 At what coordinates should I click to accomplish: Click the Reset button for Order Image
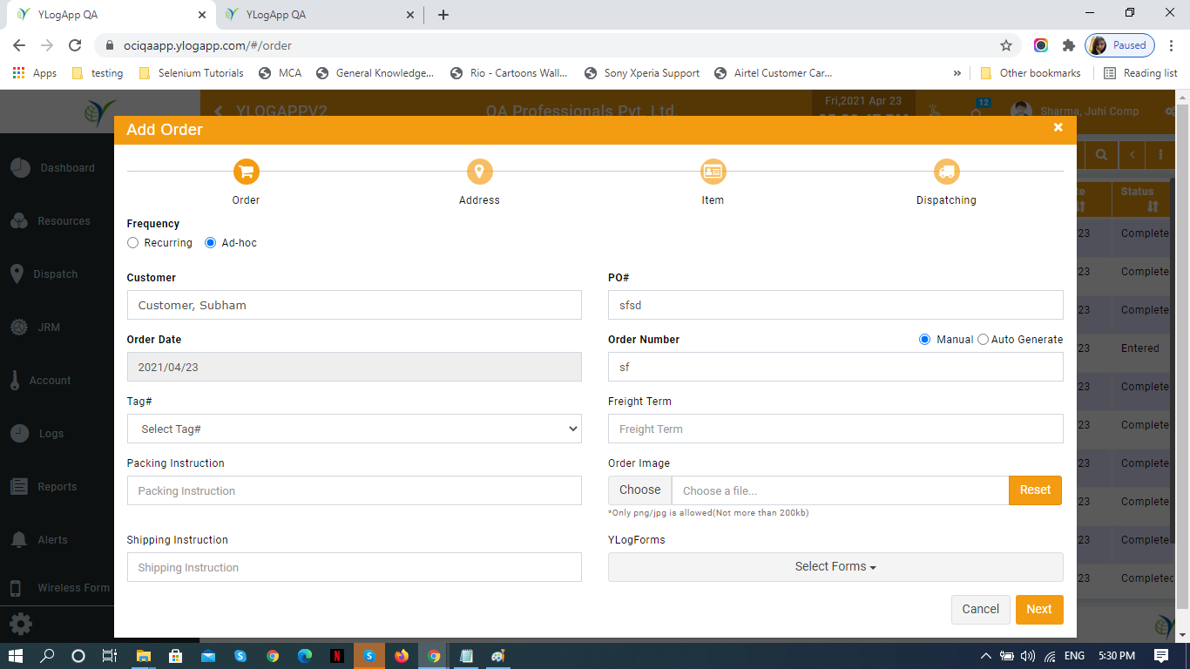[x=1036, y=490]
